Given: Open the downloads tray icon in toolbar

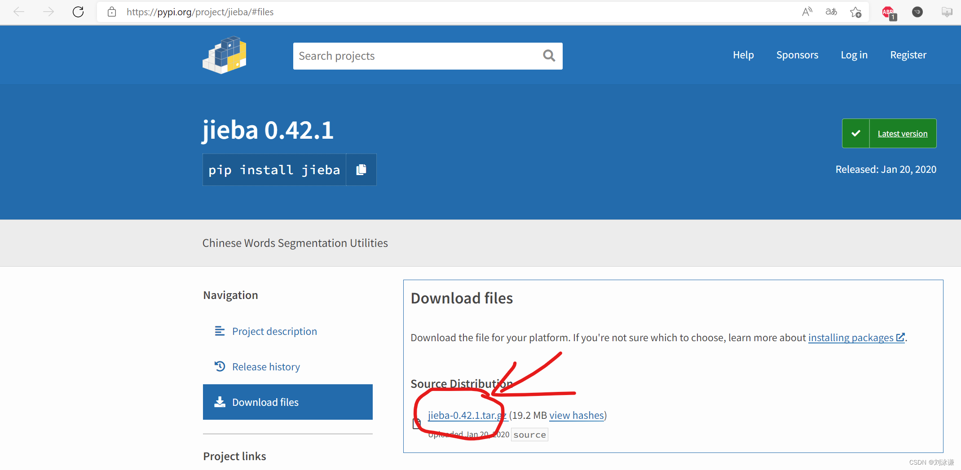Looking at the screenshot, I should click(x=947, y=12).
